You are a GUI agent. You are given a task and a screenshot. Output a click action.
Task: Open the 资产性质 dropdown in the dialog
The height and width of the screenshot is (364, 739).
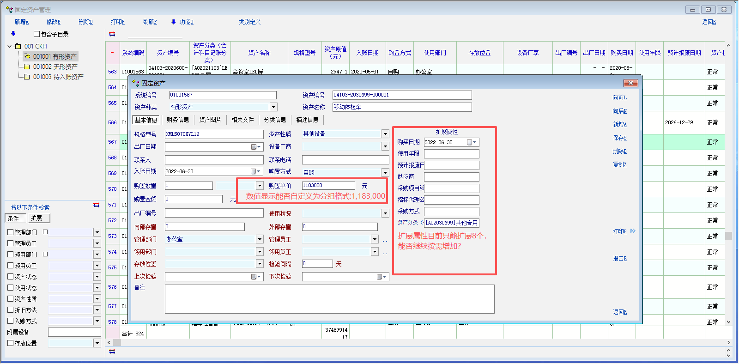click(x=385, y=134)
